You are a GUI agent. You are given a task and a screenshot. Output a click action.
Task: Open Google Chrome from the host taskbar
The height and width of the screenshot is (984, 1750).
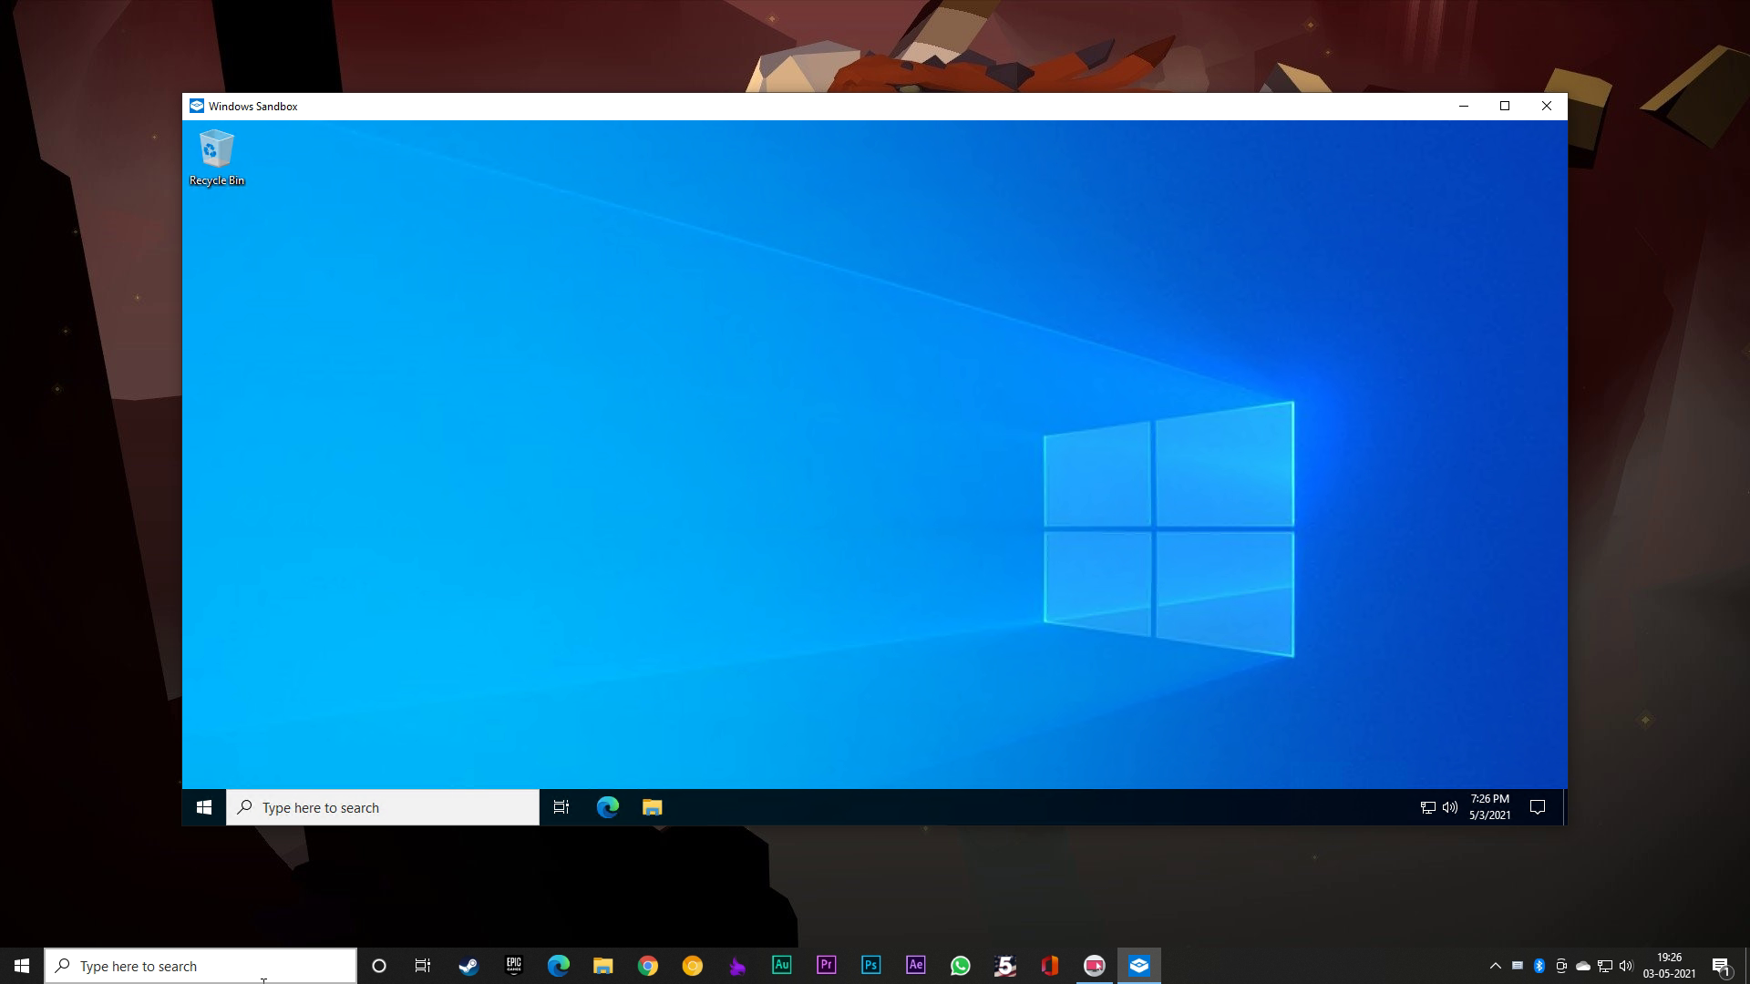point(648,966)
